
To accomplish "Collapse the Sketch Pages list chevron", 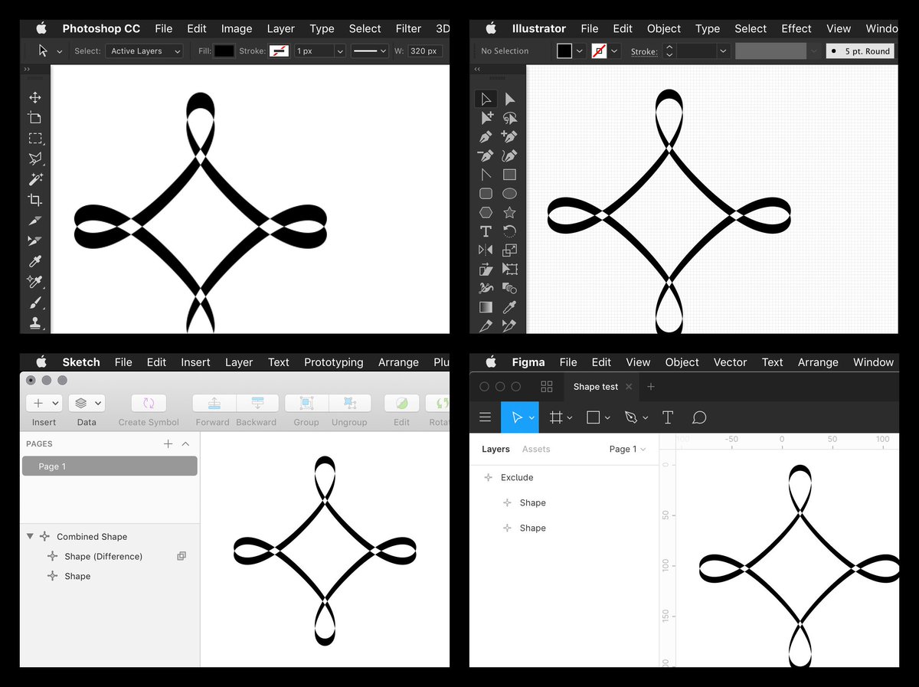I will 185,443.
